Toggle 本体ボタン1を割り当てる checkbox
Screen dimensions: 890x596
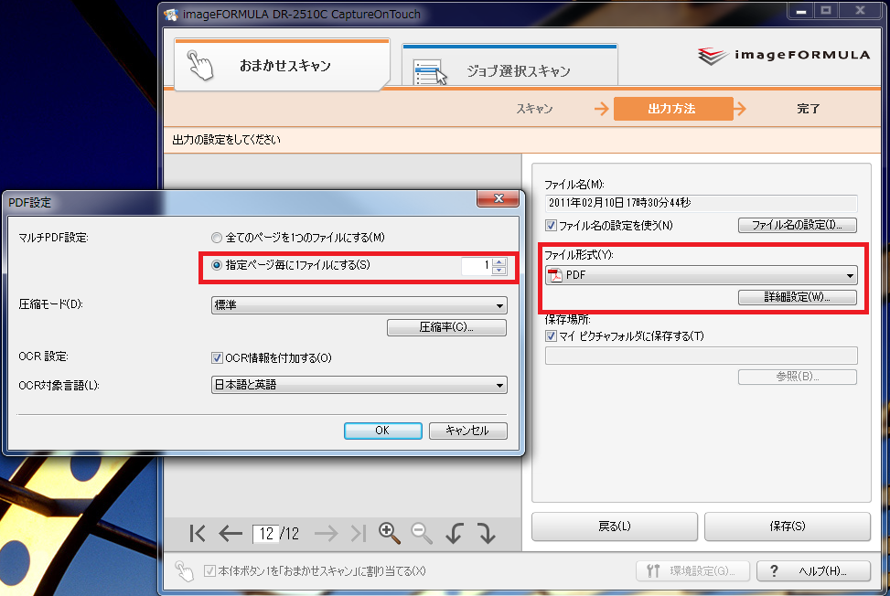[x=209, y=571]
